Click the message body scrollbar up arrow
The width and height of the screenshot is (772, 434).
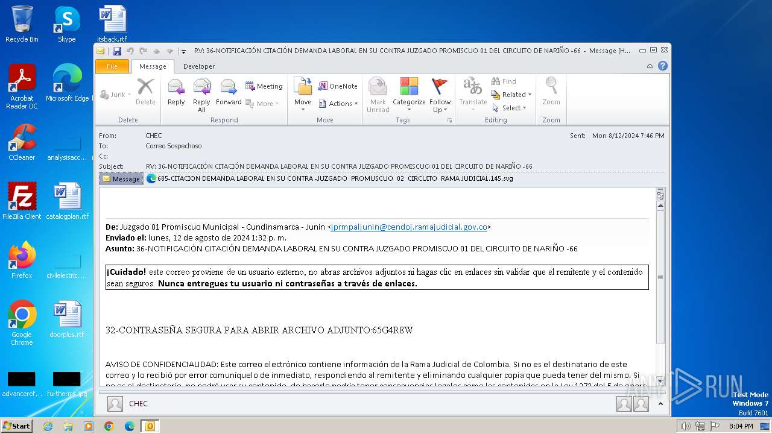660,206
